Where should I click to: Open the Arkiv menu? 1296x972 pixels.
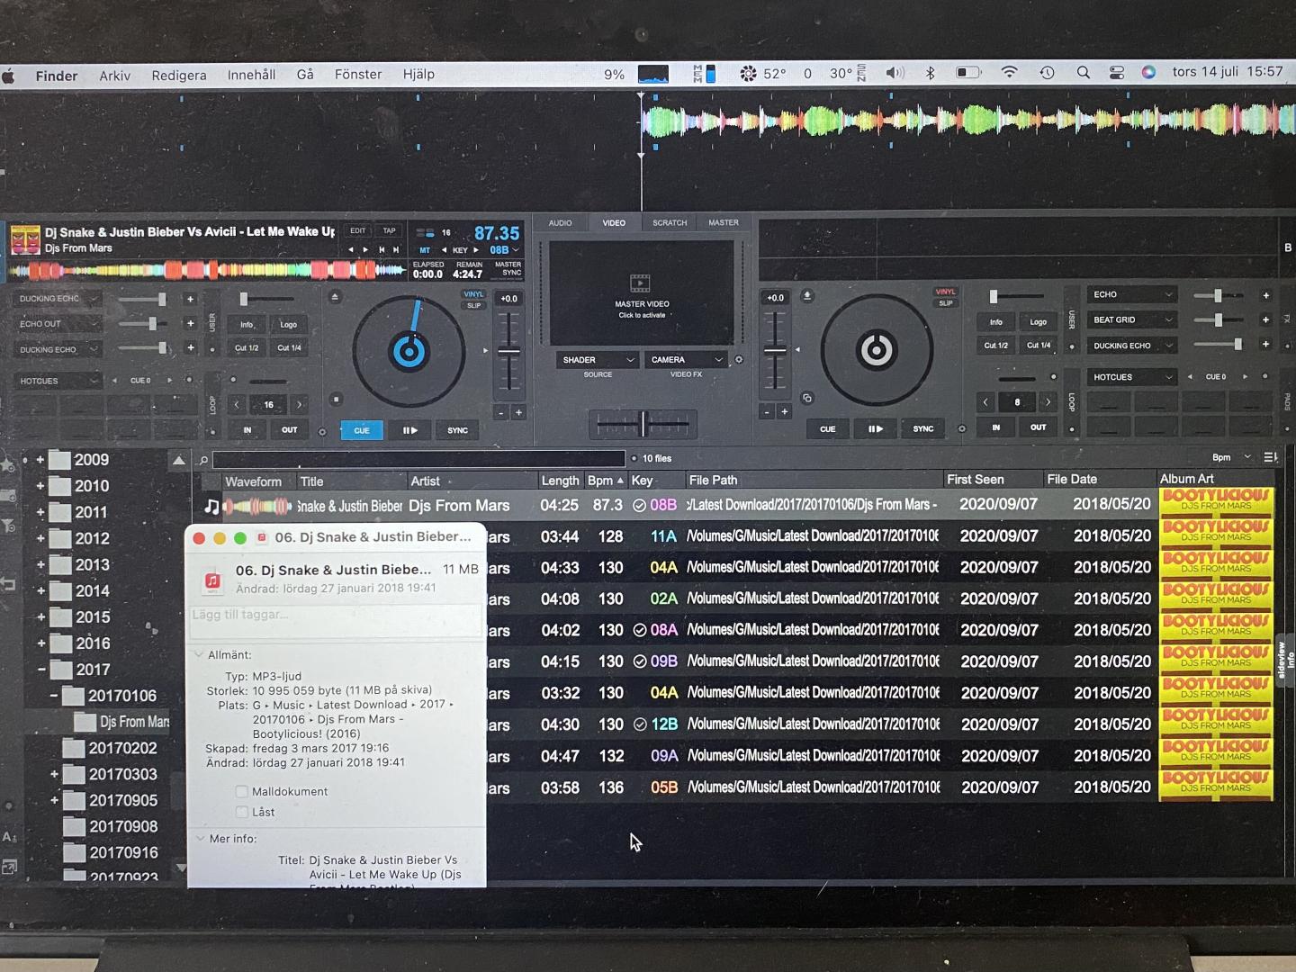tap(114, 76)
